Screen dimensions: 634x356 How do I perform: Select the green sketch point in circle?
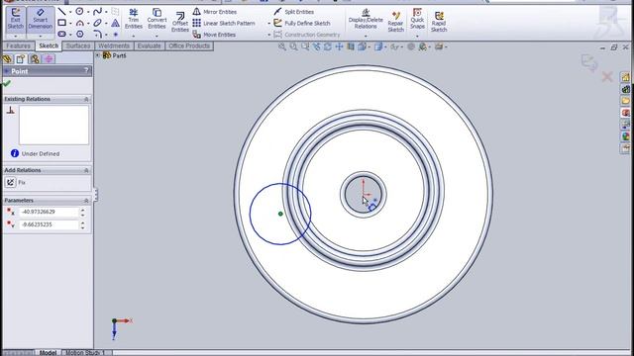point(280,214)
